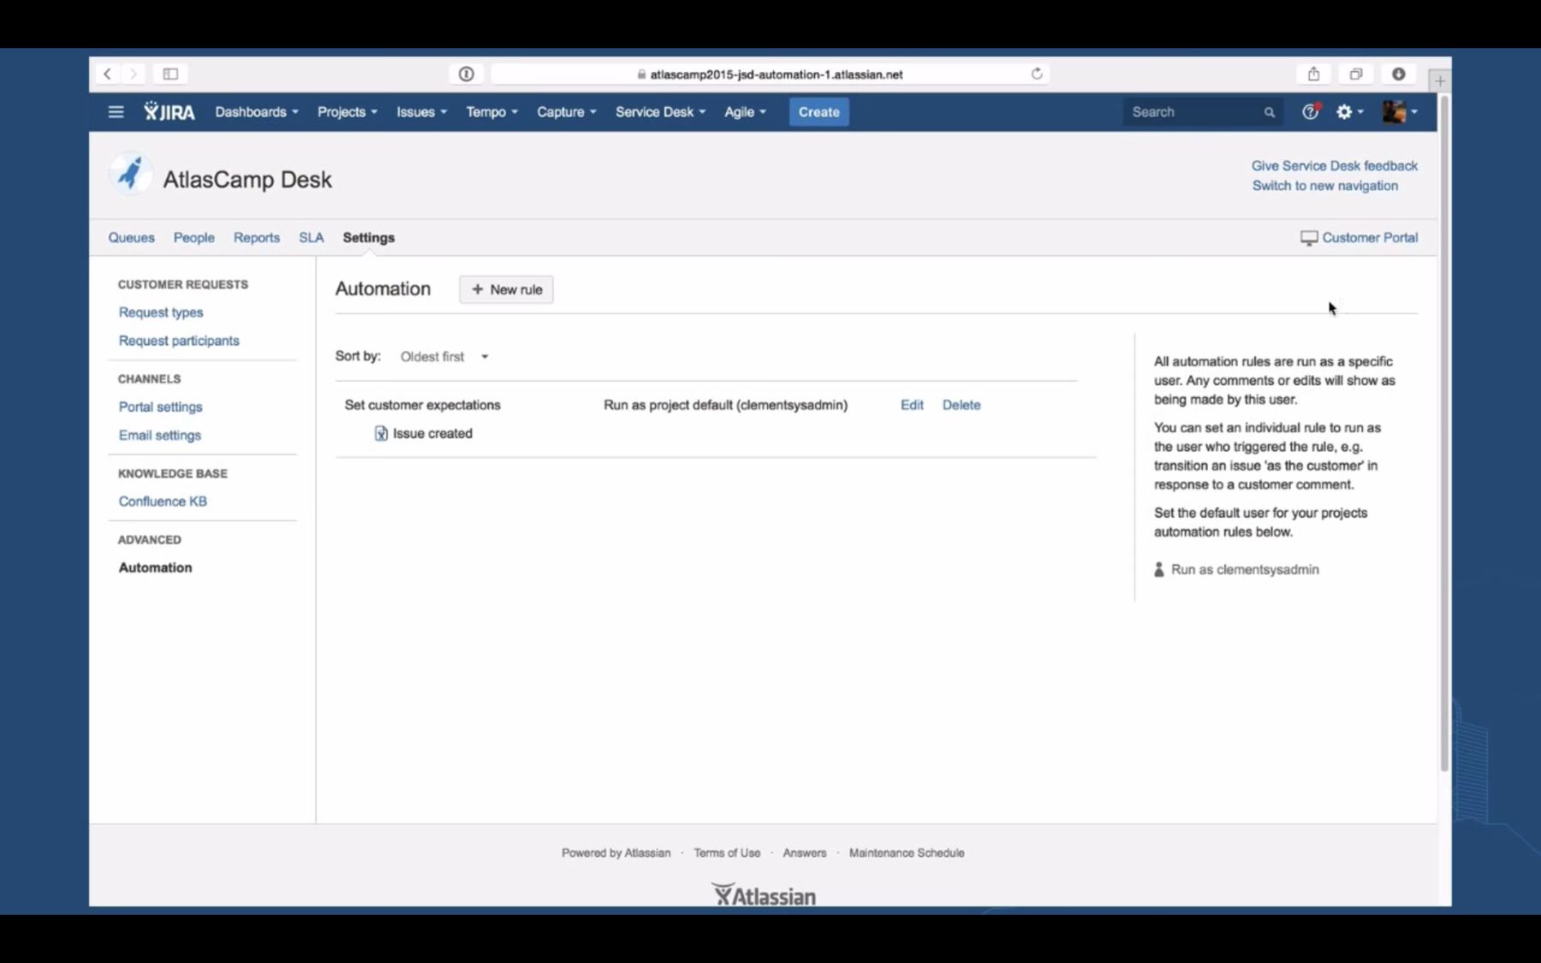Open Confluence KB settings
Image resolution: width=1541 pixels, height=963 pixels.
point(163,502)
